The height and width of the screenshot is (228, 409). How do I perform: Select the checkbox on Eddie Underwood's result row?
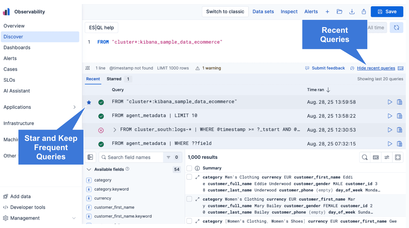point(189,177)
